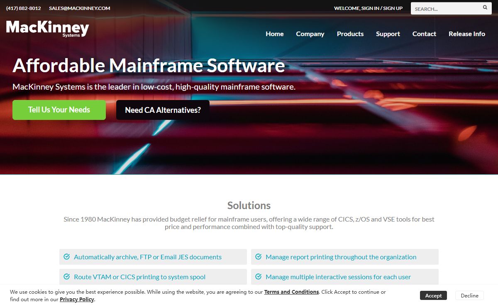This screenshot has width=498, height=307.
Task: Click check icon beside Automatically archive JES documents
Action: [66, 257]
